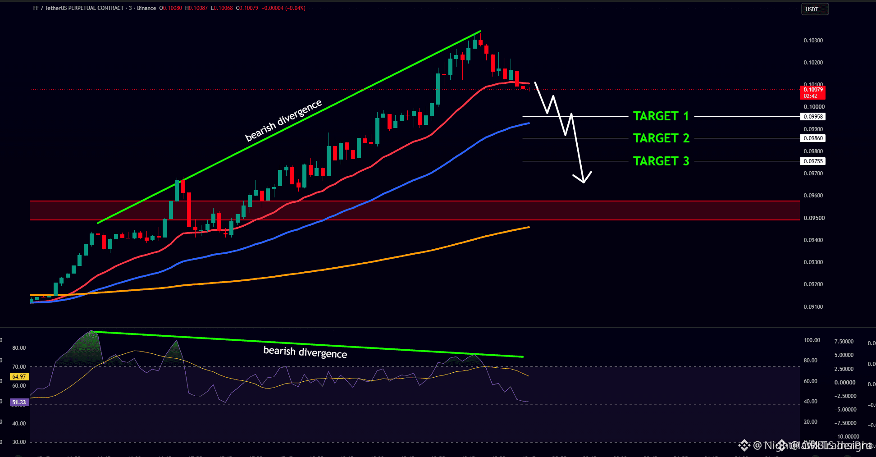Click the 100.00 indicator axis label
The image size is (876, 457).
(812, 340)
